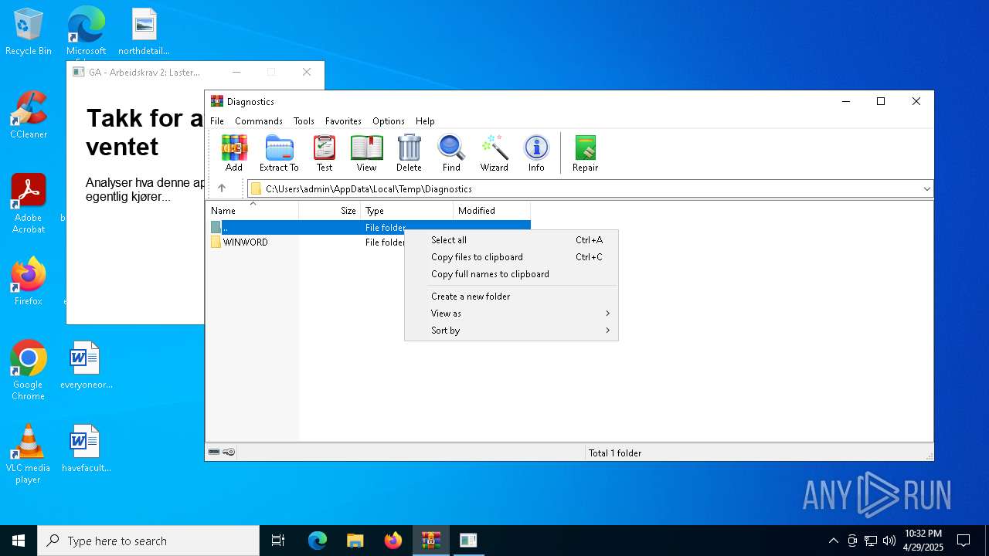The image size is (989, 556).
Task: Open the Options menu
Action: (389, 121)
